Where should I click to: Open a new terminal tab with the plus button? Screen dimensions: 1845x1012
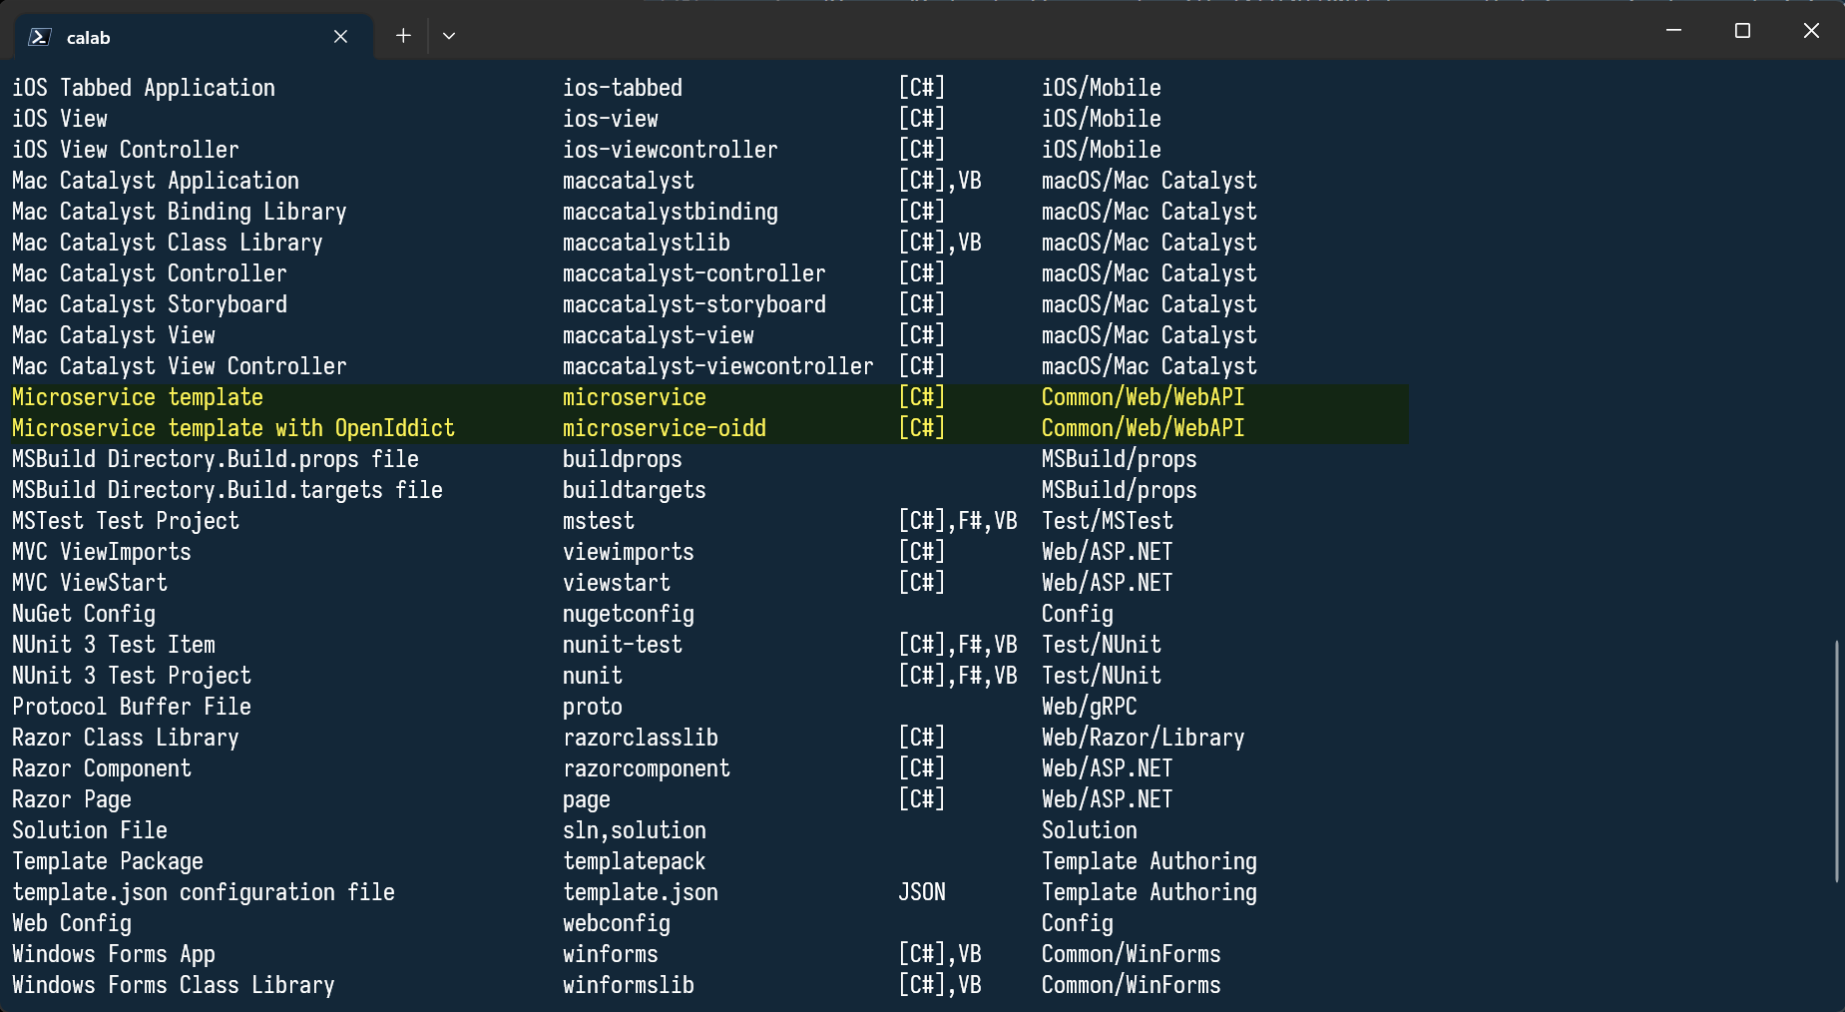tap(403, 36)
